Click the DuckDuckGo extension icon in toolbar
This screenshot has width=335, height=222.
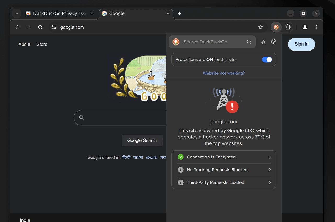point(276,27)
